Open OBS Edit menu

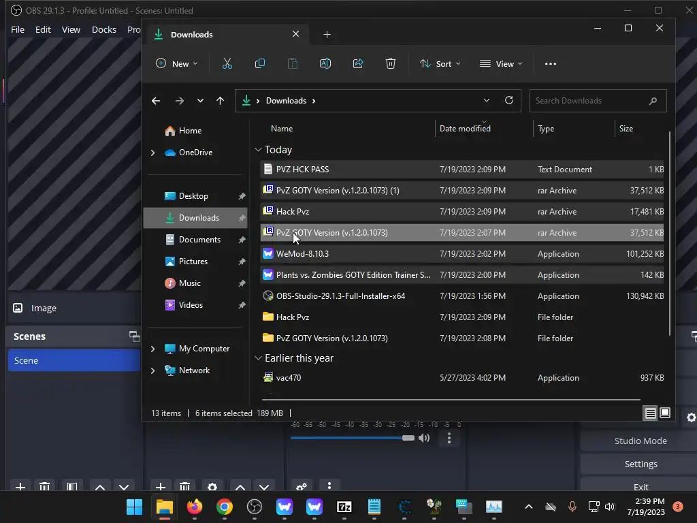coord(43,29)
